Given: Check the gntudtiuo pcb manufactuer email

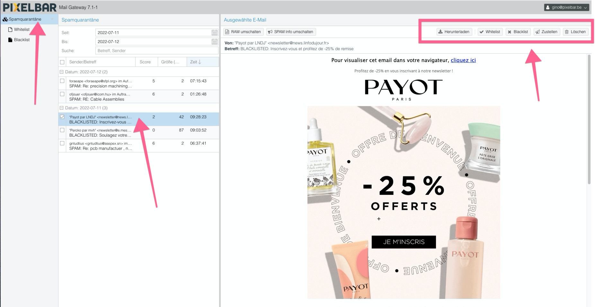Looking at the screenshot, I should [62, 143].
